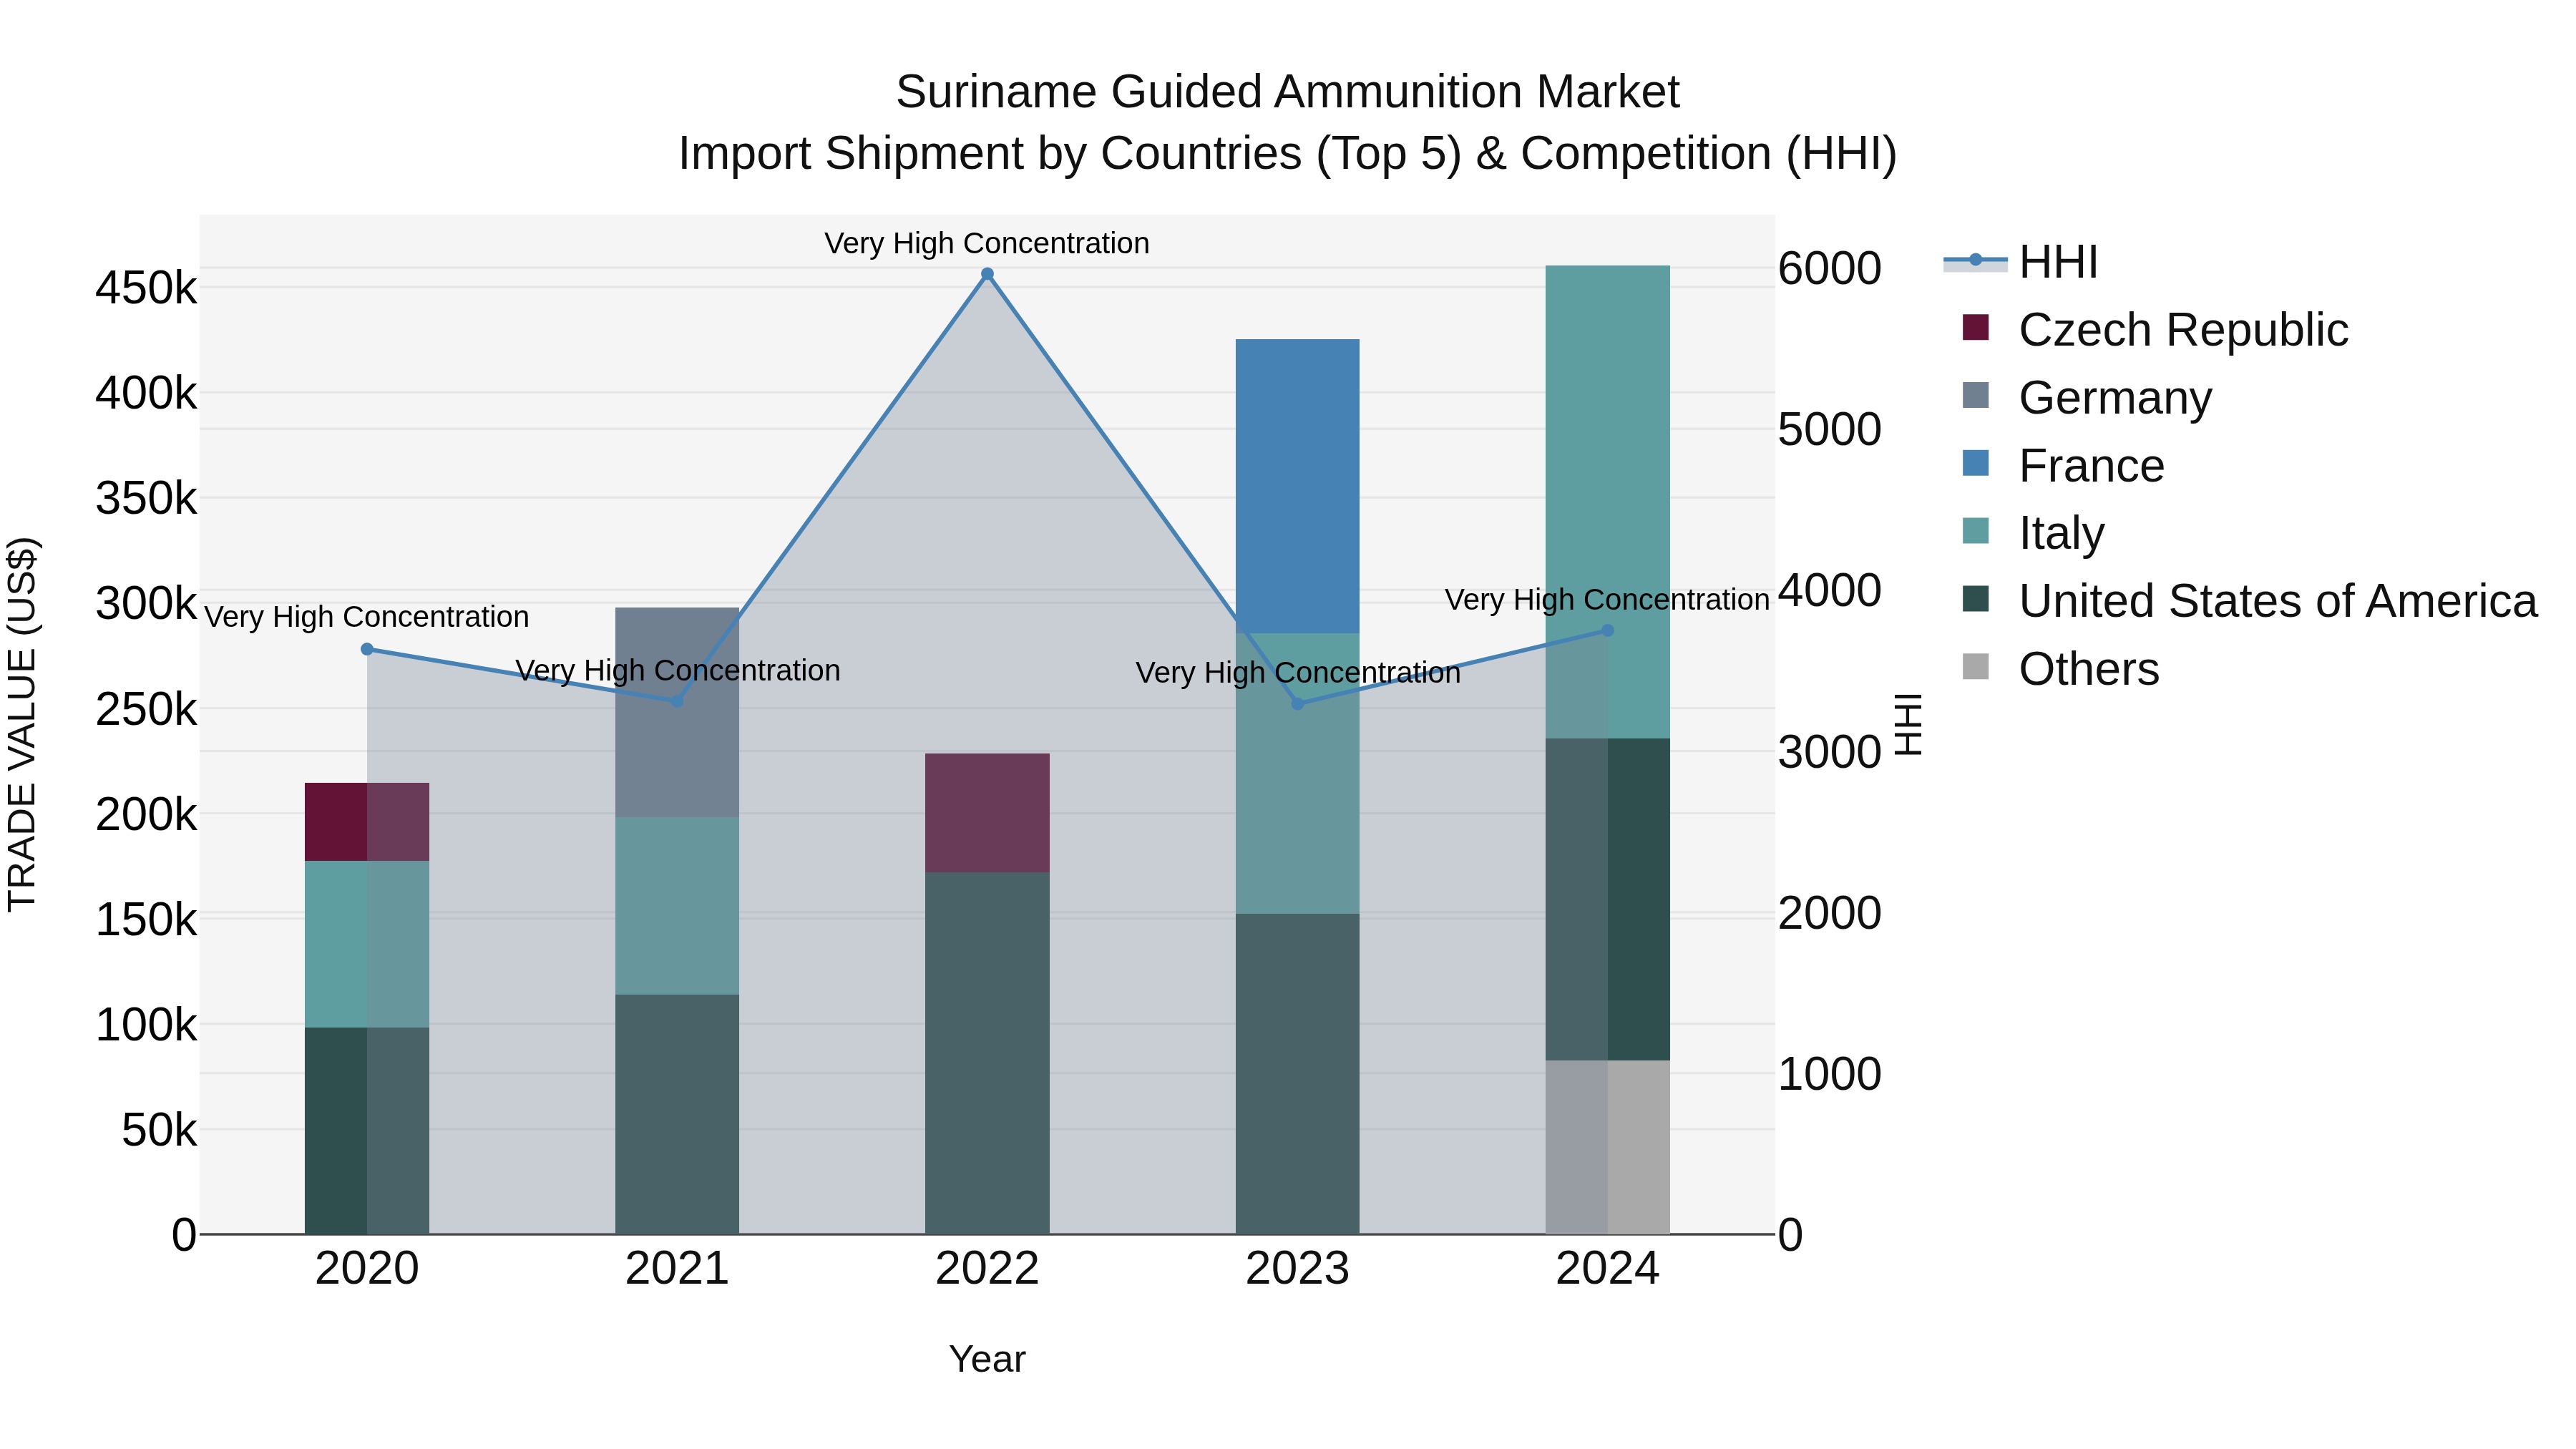Click the Italy bar segment in 2023
This screenshot has width=2576, height=1449.
(1298, 773)
